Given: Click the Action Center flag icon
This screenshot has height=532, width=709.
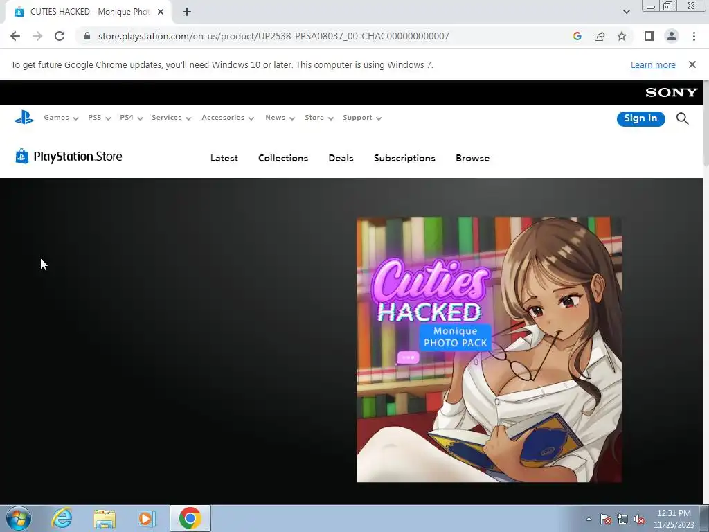Looking at the screenshot, I should pos(606,520).
